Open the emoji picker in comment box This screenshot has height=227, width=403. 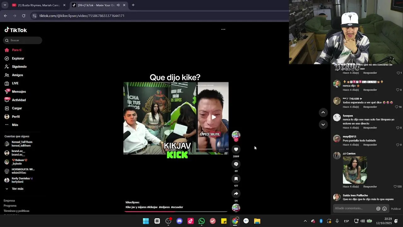click(384, 209)
